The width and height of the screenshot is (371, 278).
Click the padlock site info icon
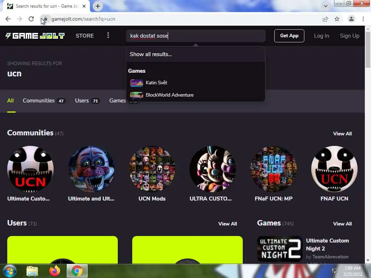pos(46,19)
